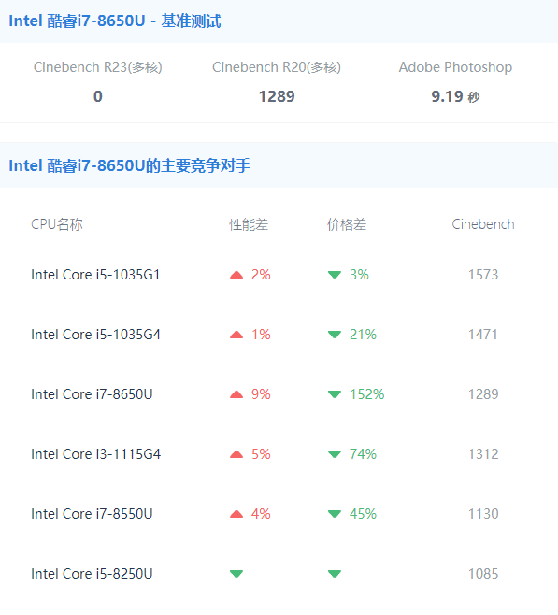Open Intel Core i5-1035G1 competitor link

(95, 275)
